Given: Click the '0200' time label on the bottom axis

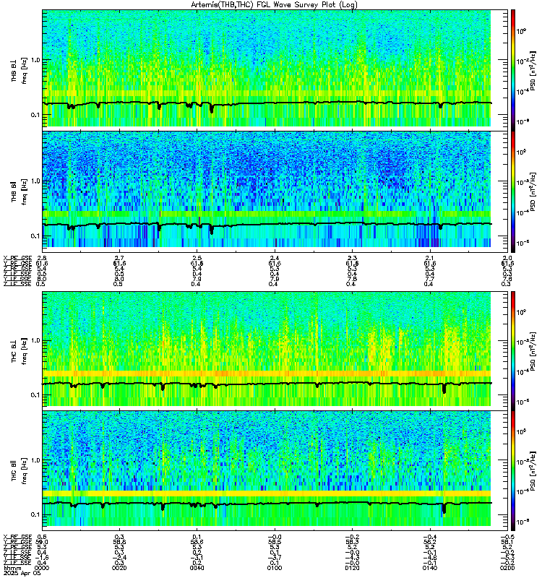Looking at the screenshot, I should click(x=507, y=568).
